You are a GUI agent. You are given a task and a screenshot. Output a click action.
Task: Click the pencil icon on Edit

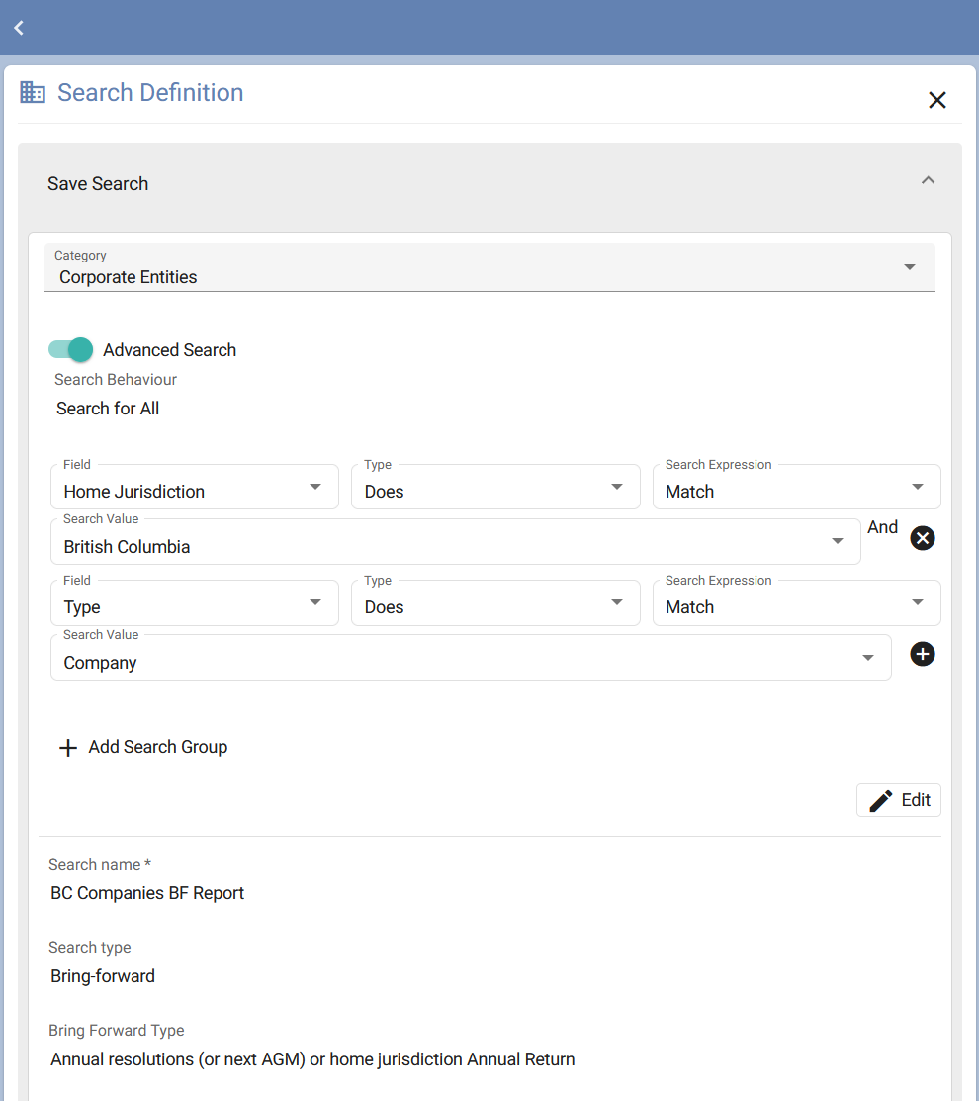click(x=880, y=801)
